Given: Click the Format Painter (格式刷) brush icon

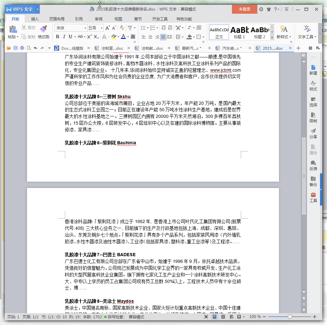Looking at the screenshot, I should tap(43, 29).
